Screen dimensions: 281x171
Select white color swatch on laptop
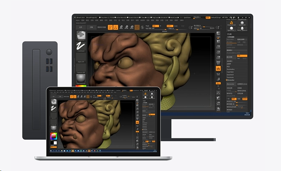point(55,143)
